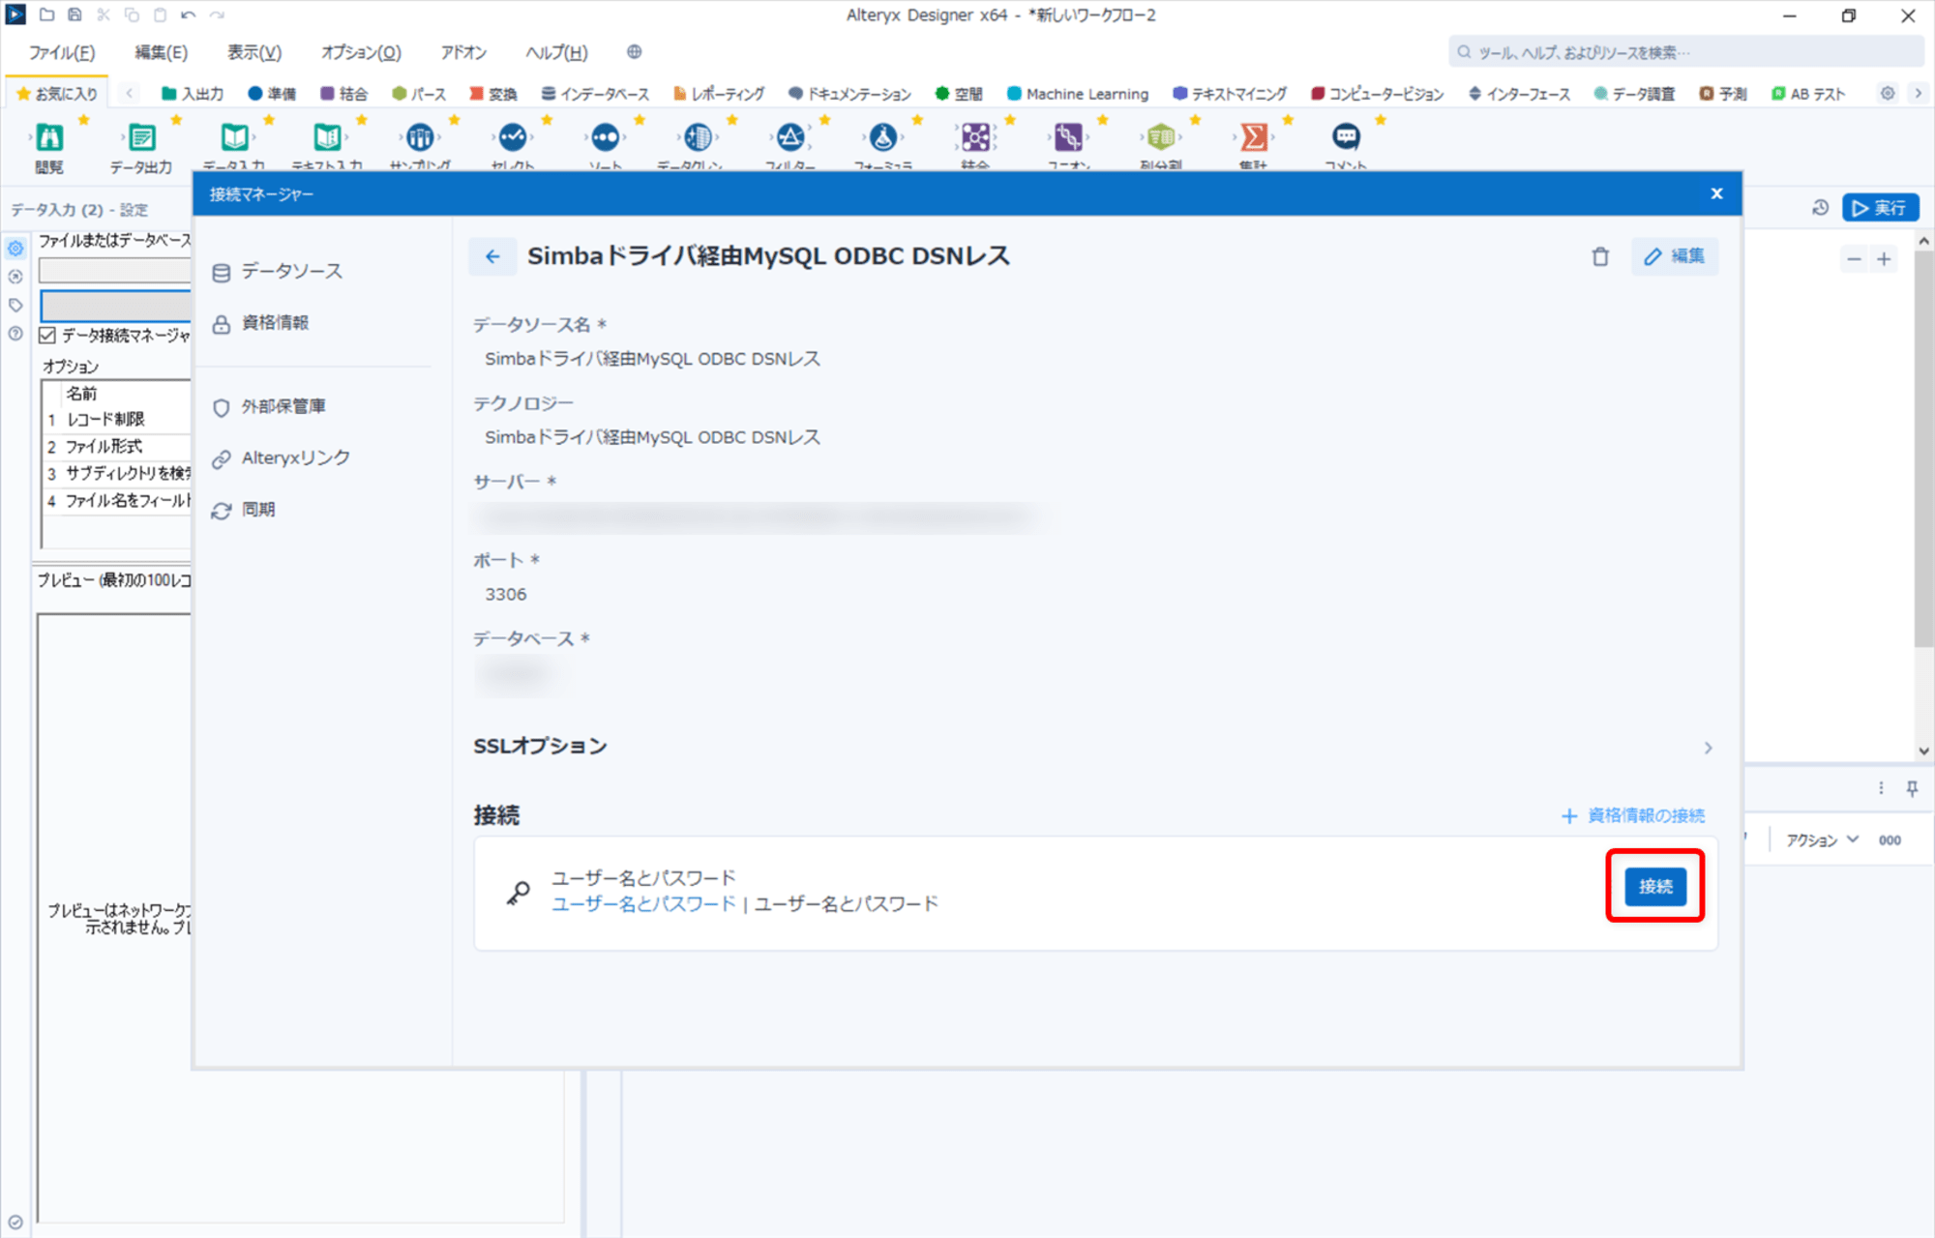
Task: Click the 編集 edit button
Action: click(x=1675, y=256)
